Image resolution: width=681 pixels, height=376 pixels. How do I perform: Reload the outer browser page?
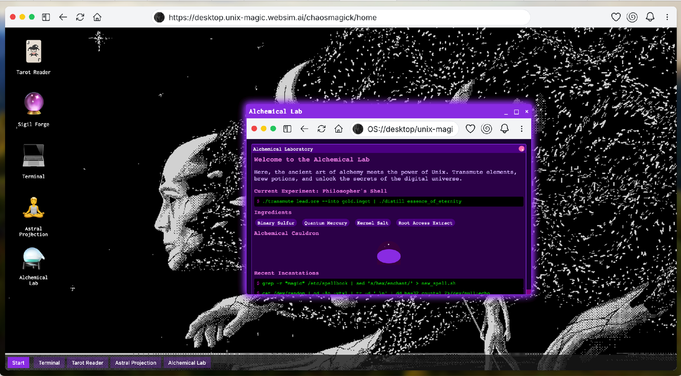coord(80,17)
